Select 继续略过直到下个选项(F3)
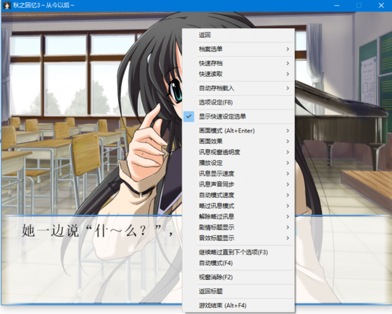This screenshot has height=314, width=392. [238, 252]
